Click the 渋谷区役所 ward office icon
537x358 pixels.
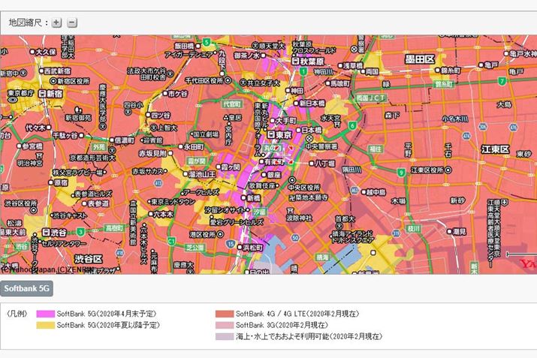(x=33, y=210)
